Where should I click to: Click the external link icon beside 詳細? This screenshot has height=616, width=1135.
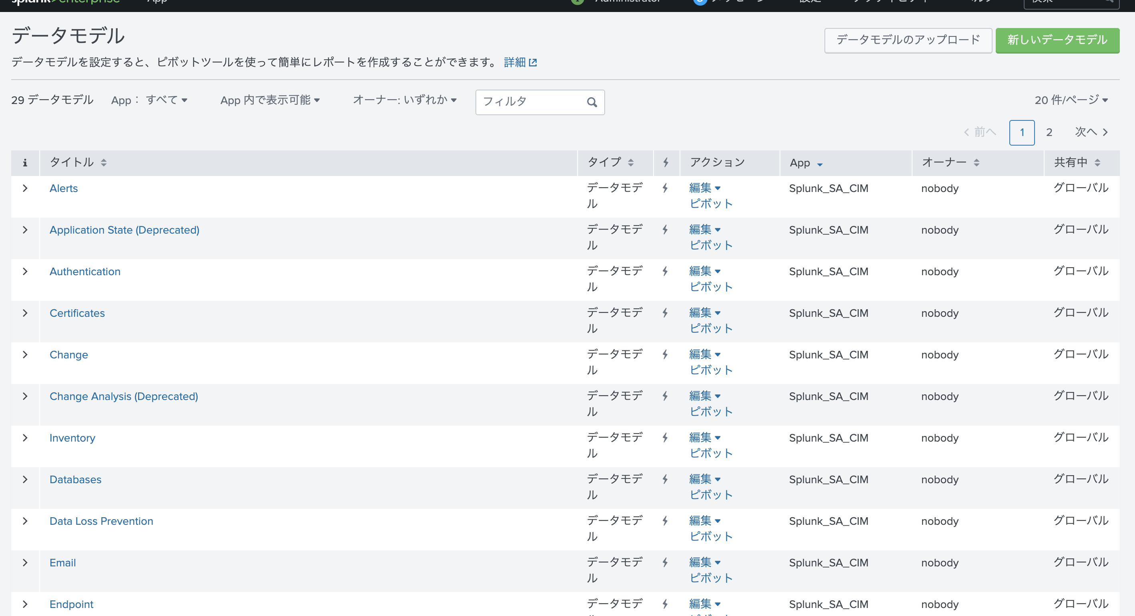[x=533, y=62]
